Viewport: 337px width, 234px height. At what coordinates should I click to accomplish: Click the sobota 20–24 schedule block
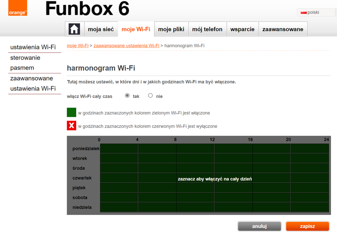[310, 198]
